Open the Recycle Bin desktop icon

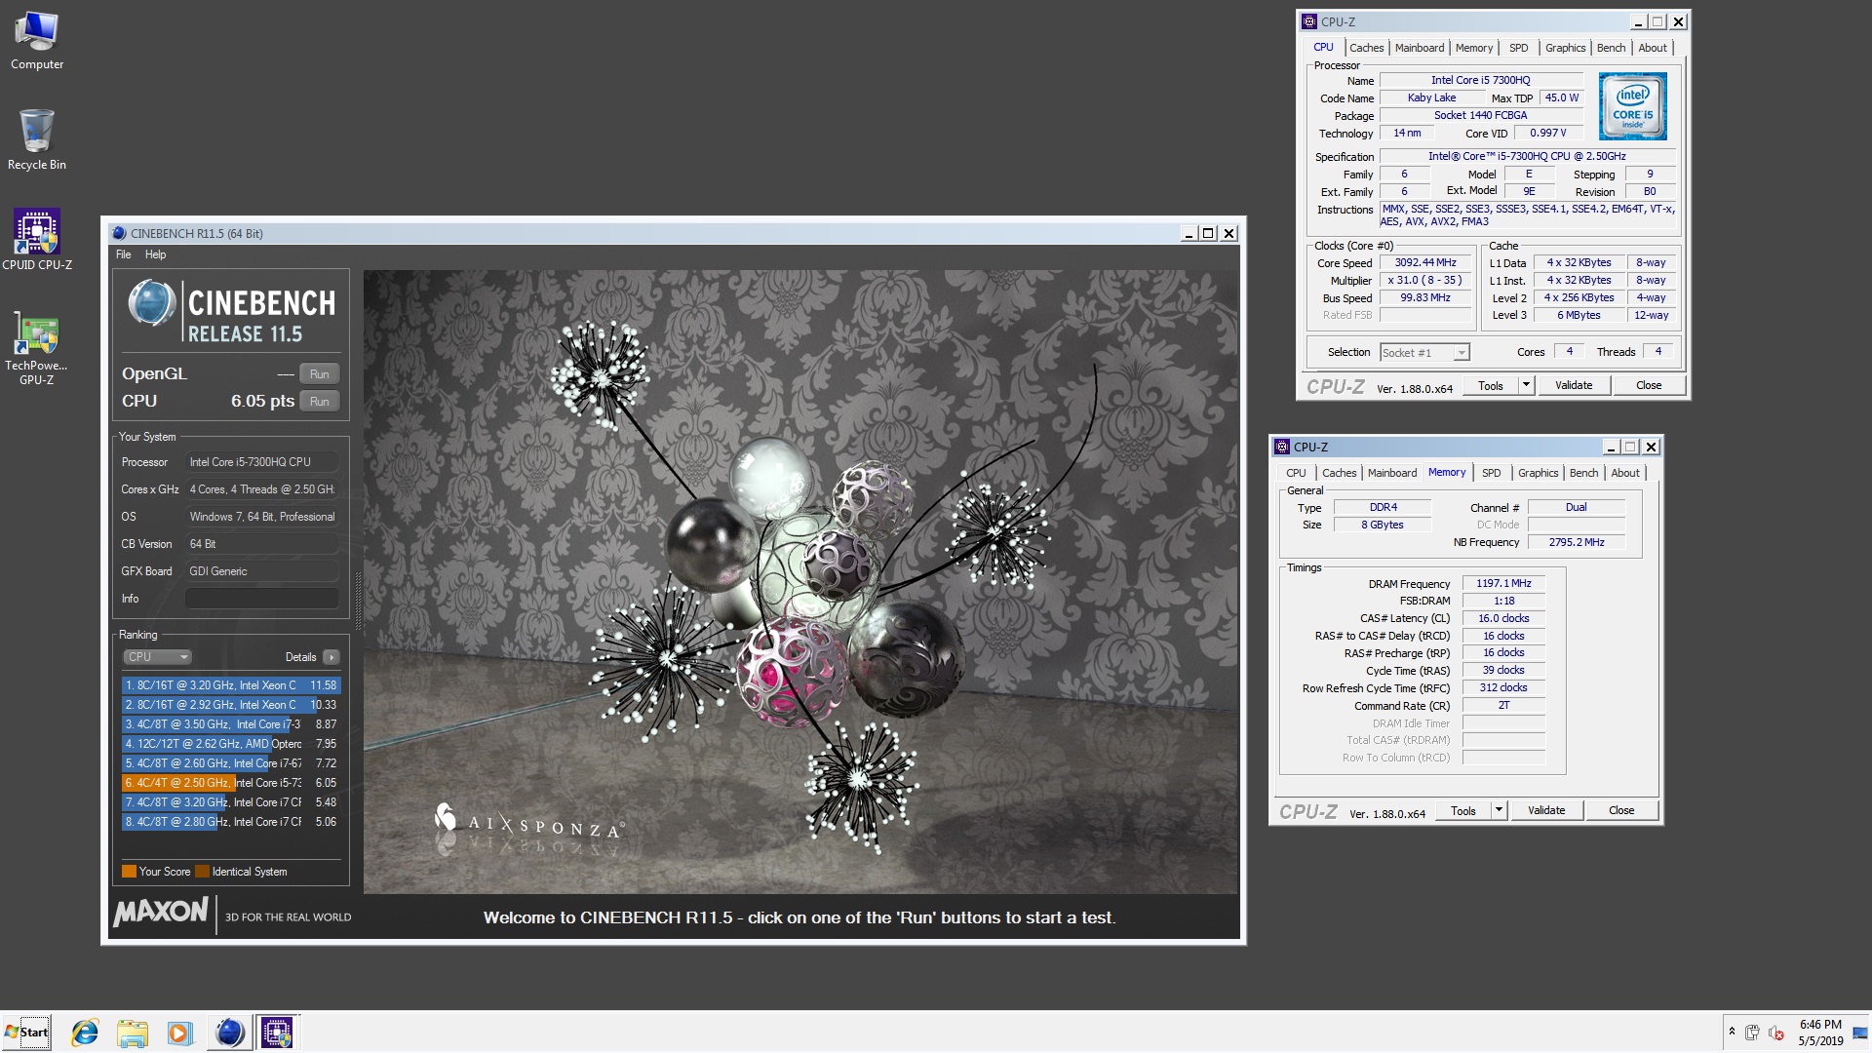pos(37,139)
